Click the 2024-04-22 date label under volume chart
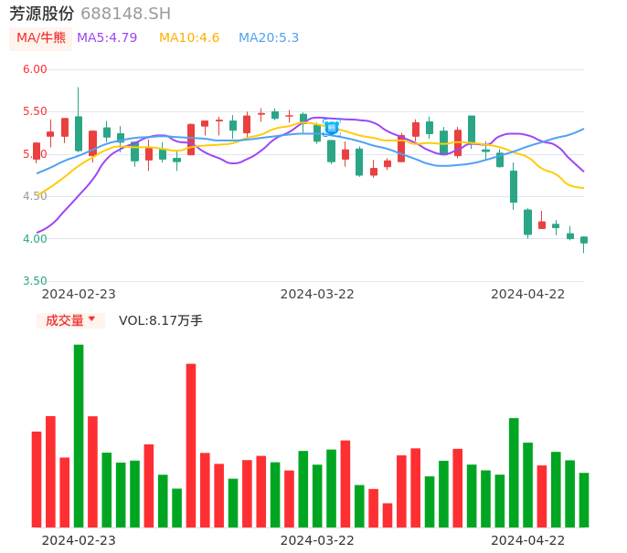The width and height of the screenshot is (627, 553). pos(528,540)
